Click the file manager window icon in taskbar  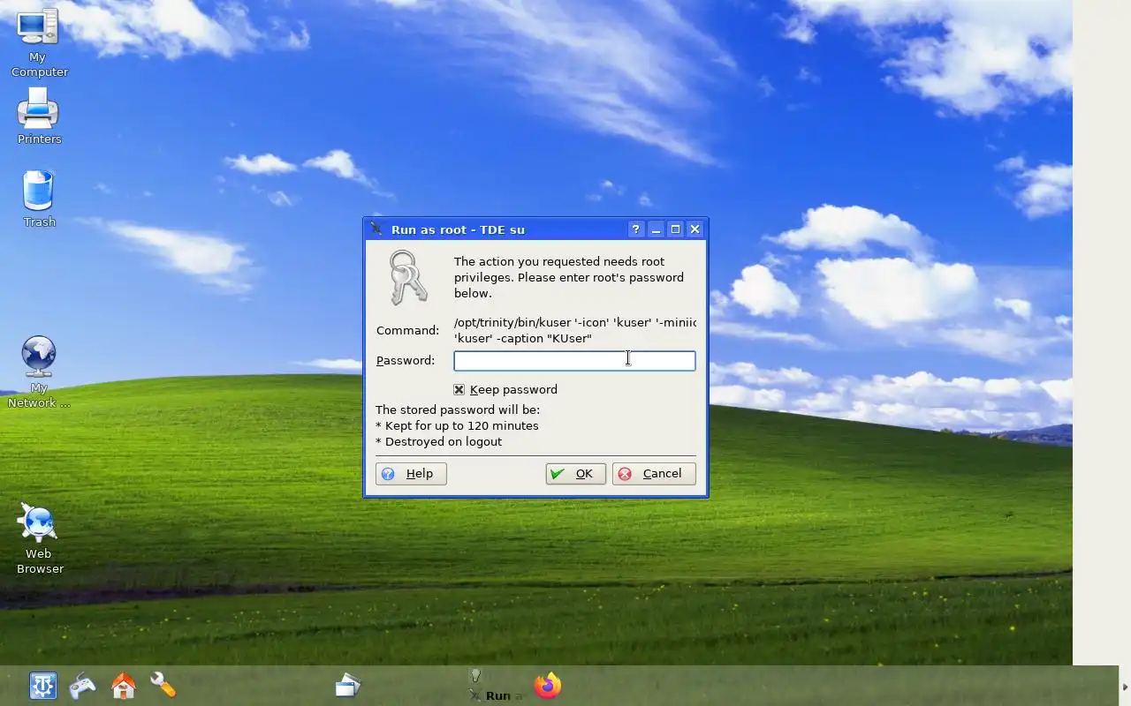[x=347, y=686]
